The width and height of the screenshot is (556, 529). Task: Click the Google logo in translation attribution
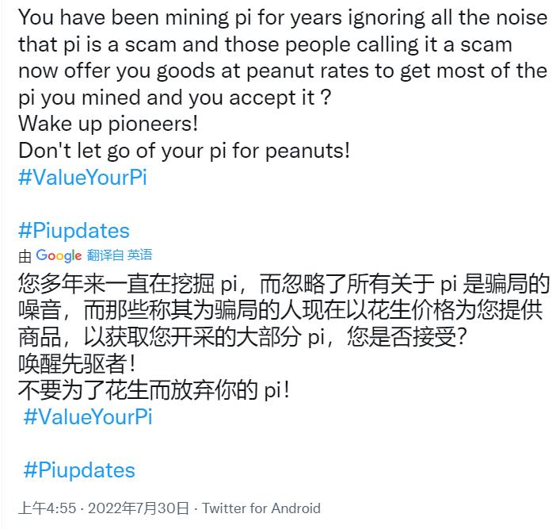point(59,255)
